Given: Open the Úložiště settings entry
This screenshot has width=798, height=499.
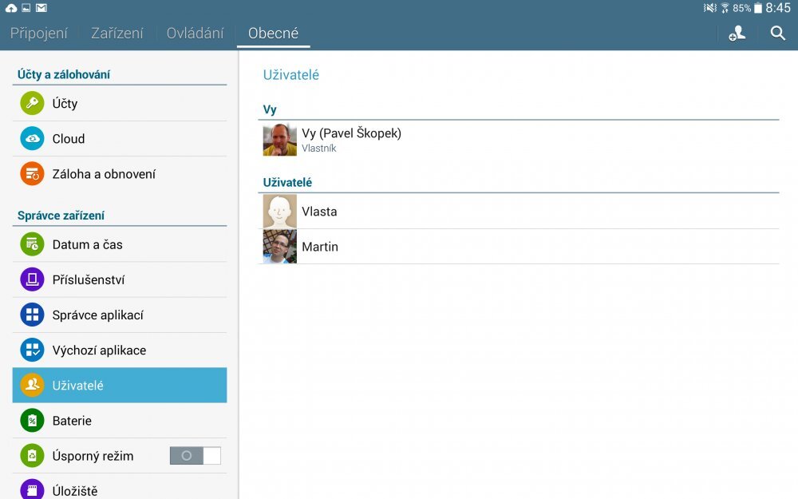Looking at the screenshot, I should [120, 489].
